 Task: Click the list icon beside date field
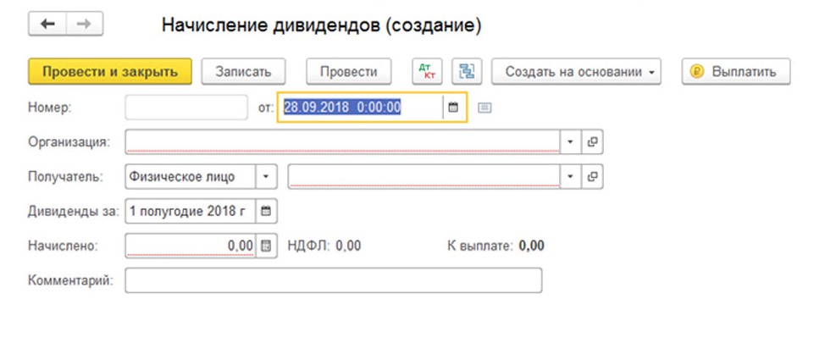pyautogui.click(x=484, y=108)
